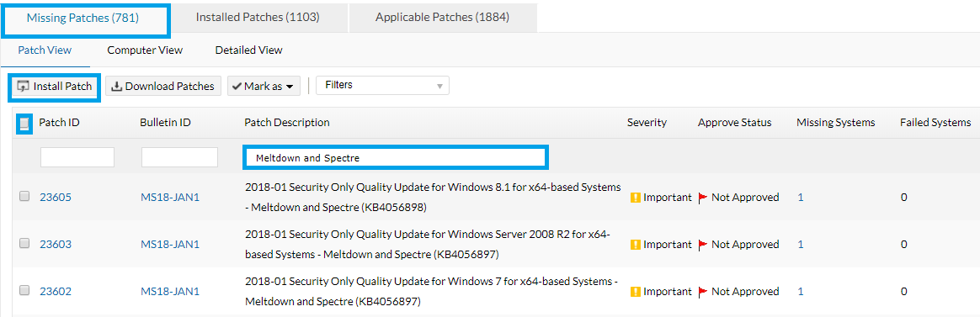This screenshot has width=980, height=317.
Task: Click the download icon on Download Patches
Action: point(116,87)
